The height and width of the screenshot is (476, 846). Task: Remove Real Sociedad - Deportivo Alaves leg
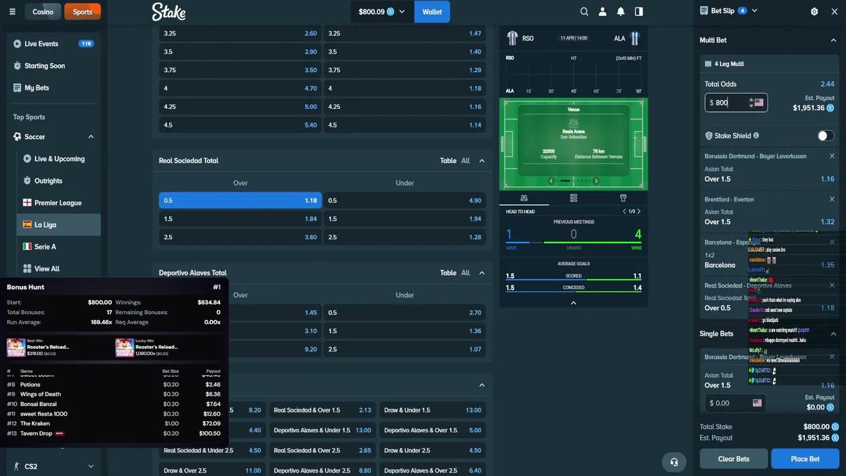832,286
